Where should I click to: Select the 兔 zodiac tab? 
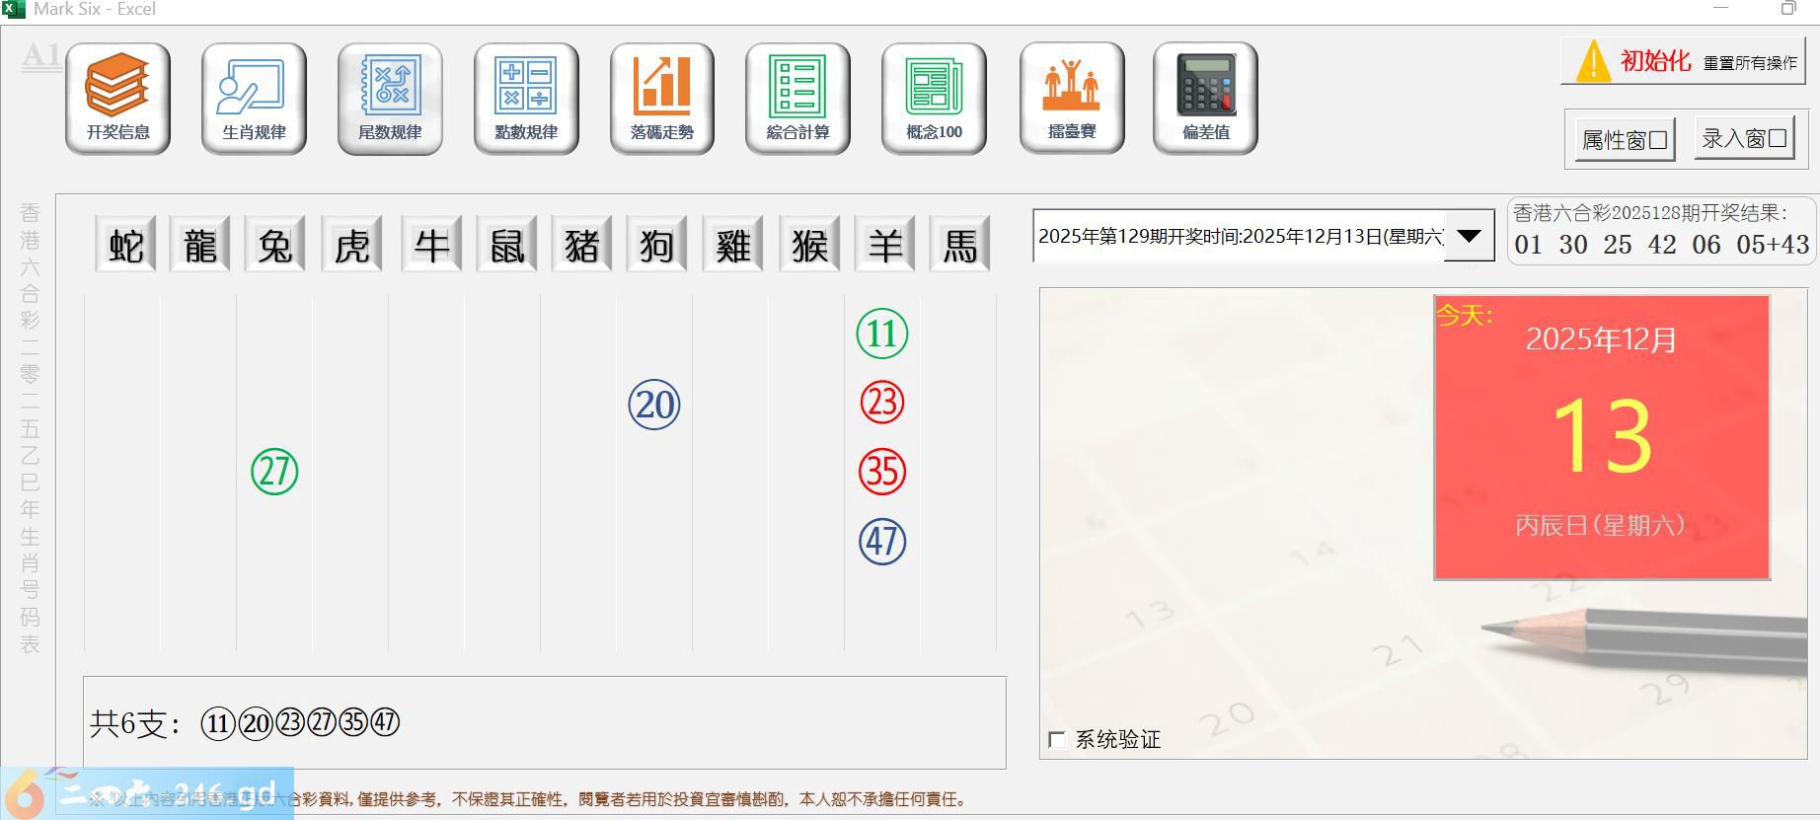coord(274,245)
